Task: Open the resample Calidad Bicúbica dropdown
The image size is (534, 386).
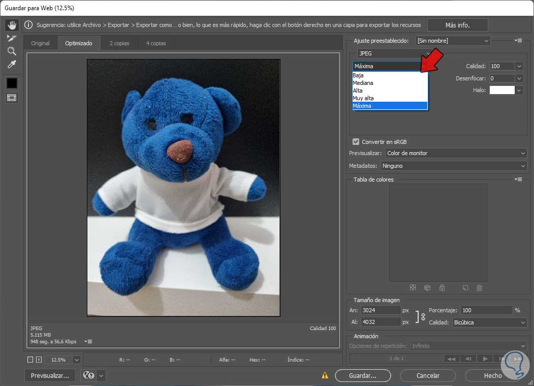Action: pos(489,322)
